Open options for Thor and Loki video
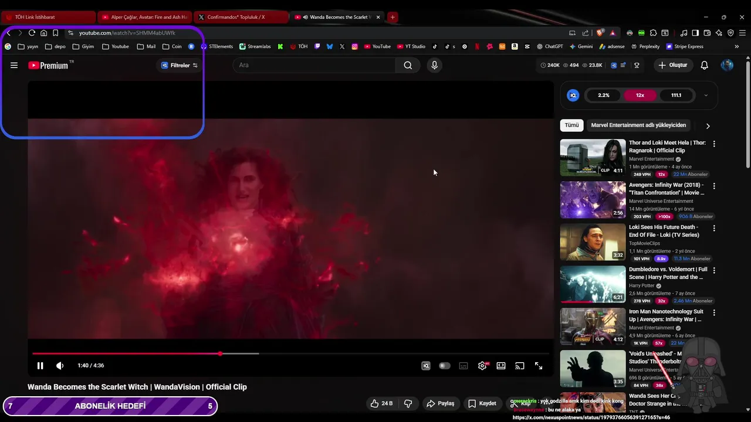The image size is (751, 422). coord(714,144)
